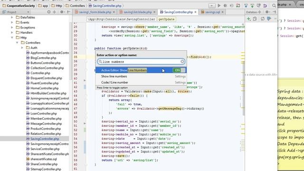
Task: Open BlogController.php in project tree
Action: [43, 58]
